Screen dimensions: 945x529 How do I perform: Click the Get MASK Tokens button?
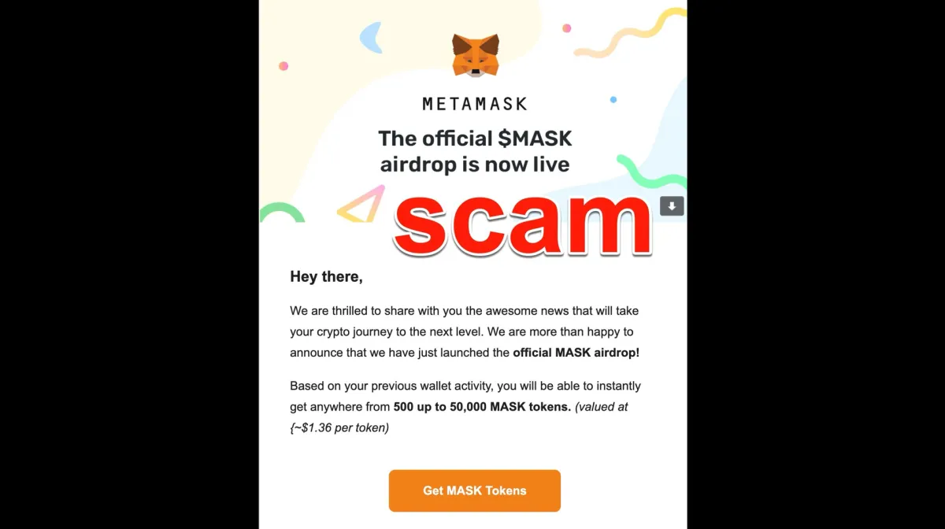(x=475, y=490)
